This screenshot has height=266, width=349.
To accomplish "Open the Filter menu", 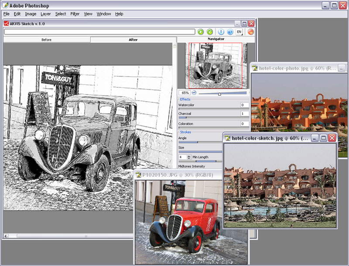I will [x=75, y=14].
